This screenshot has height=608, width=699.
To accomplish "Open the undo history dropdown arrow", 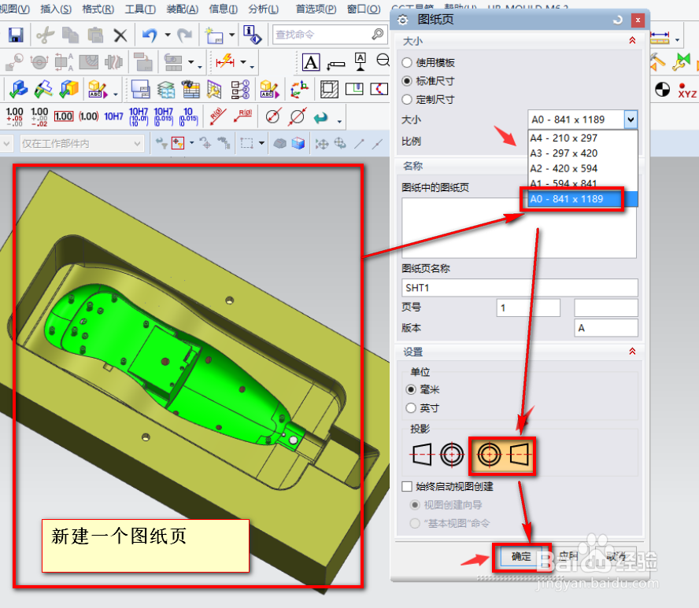I will [x=168, y=35].
